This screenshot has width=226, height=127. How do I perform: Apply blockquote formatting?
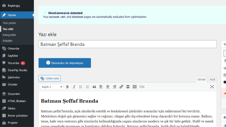[94, 87]
